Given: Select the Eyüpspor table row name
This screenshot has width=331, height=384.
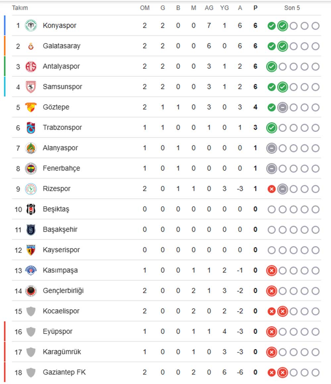Looking at the screenshot, I should coord(58,331).
